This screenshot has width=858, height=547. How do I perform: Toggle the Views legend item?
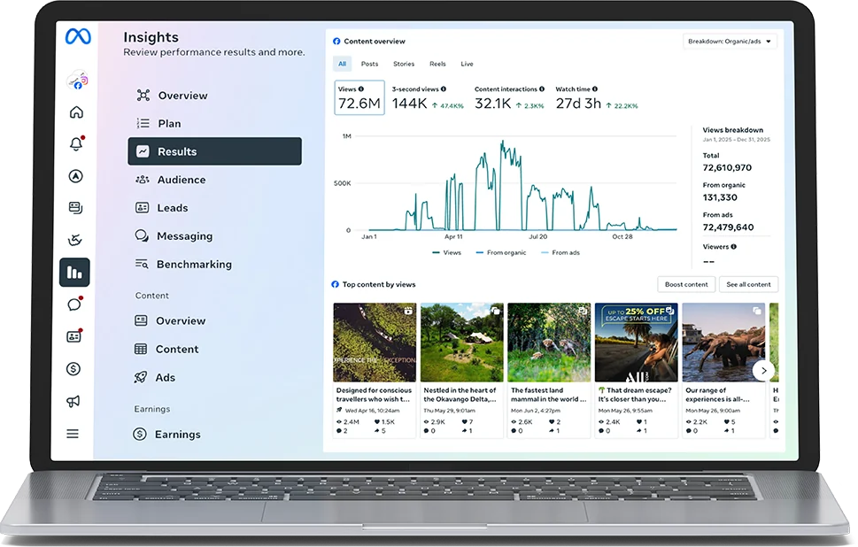coord(446,253)
